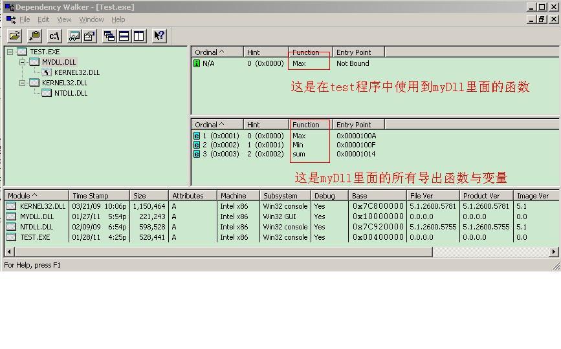Collapse the MYDLL.DLL tree node
The image size is (561, 349).
click(22, 62)
